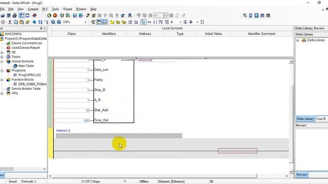Expand the SE tree node

[x=2, y=52]
